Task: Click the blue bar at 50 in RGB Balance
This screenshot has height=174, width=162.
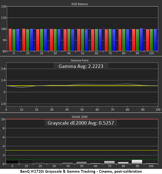Action: (86, 40)
